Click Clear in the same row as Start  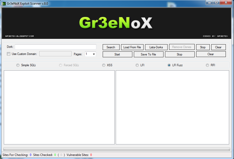(x=211, y=54)
